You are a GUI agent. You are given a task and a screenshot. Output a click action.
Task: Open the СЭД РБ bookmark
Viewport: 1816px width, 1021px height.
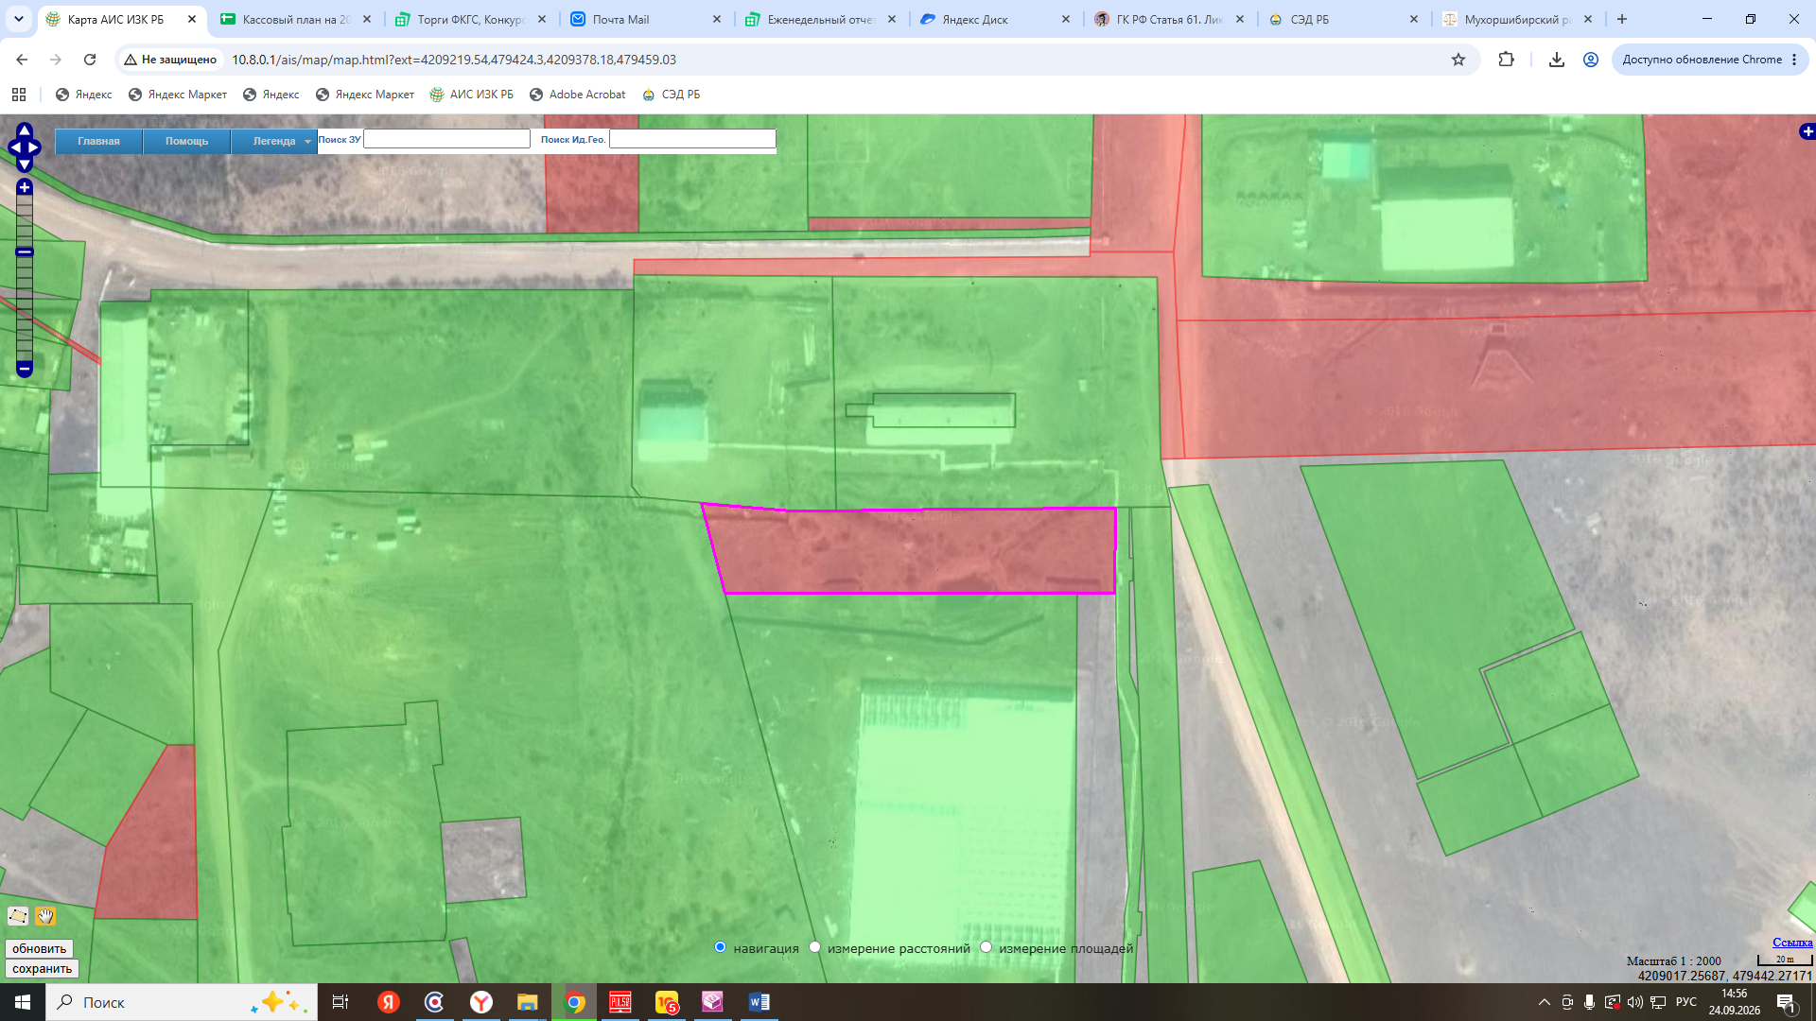[x=672, y=95]
